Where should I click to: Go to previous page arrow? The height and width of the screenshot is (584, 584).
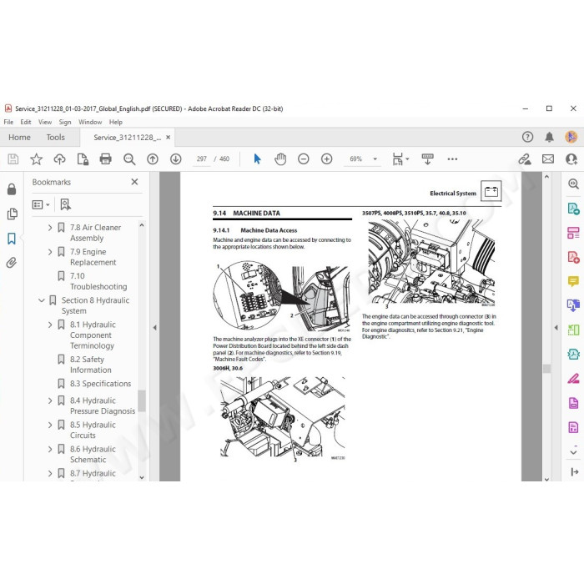click(x=153, y=159)
